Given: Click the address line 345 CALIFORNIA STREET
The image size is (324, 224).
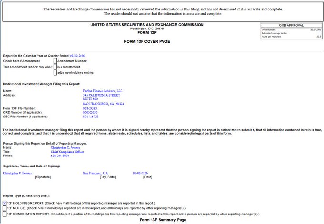Looking at the screenshot, I should coord(101,95).
